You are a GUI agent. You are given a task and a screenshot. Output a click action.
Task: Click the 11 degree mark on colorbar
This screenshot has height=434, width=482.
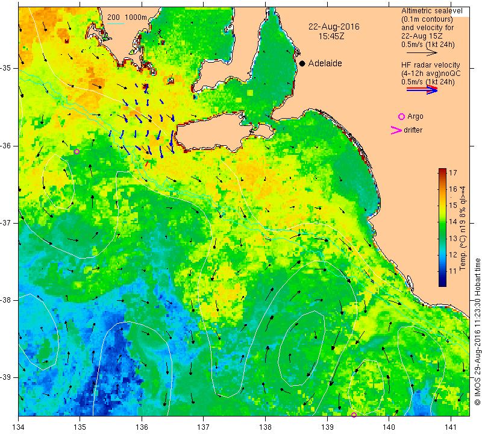click(x=453, y=271)
